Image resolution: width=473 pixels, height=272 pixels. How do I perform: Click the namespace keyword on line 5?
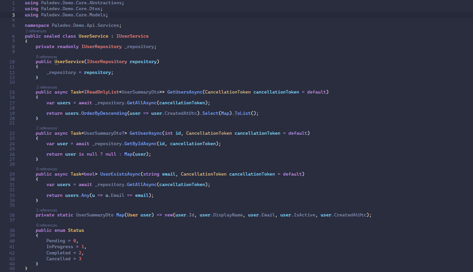[x=37, y=25]
